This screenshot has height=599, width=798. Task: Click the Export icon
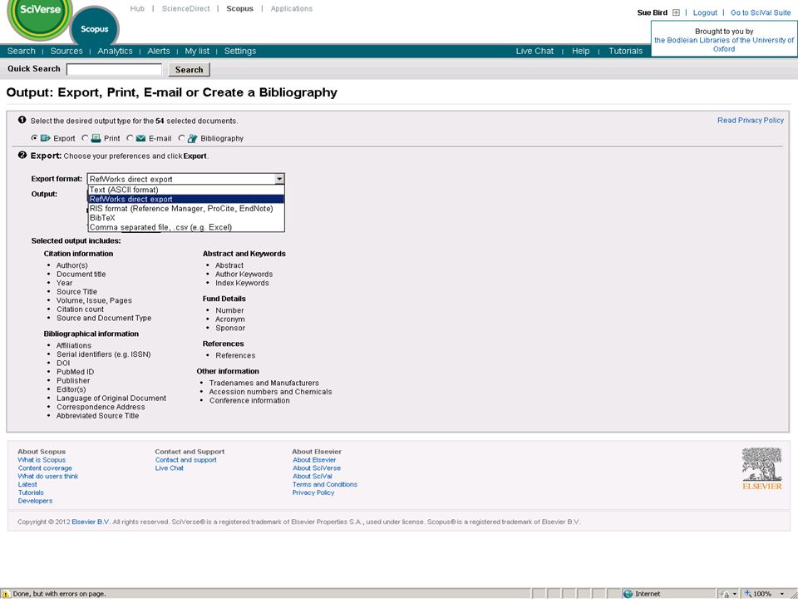pos(45,138)
